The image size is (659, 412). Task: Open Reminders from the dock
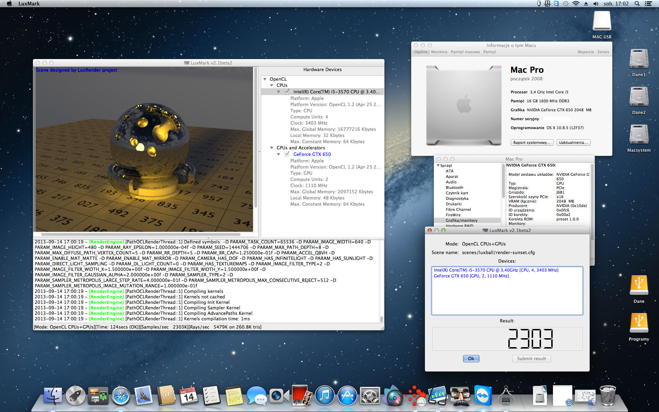click(211, 396)
